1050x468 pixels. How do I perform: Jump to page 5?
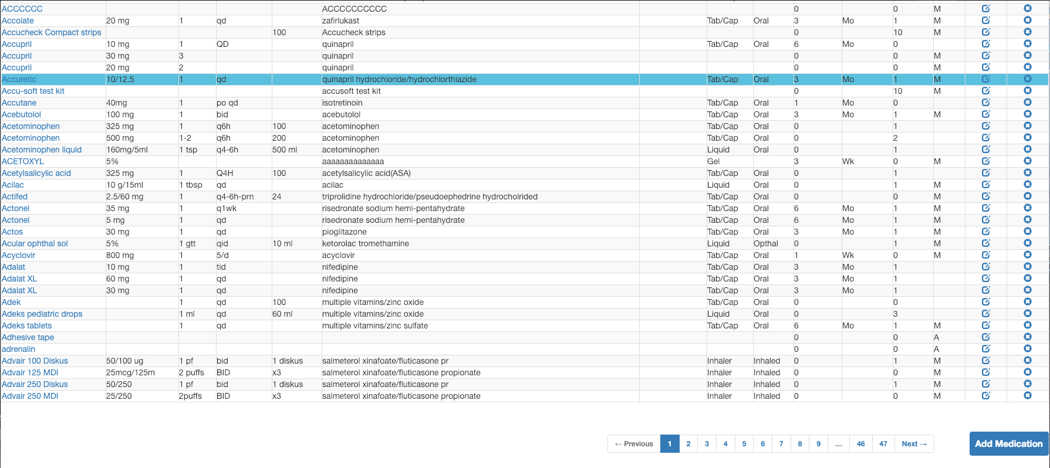tap(744, 444)
